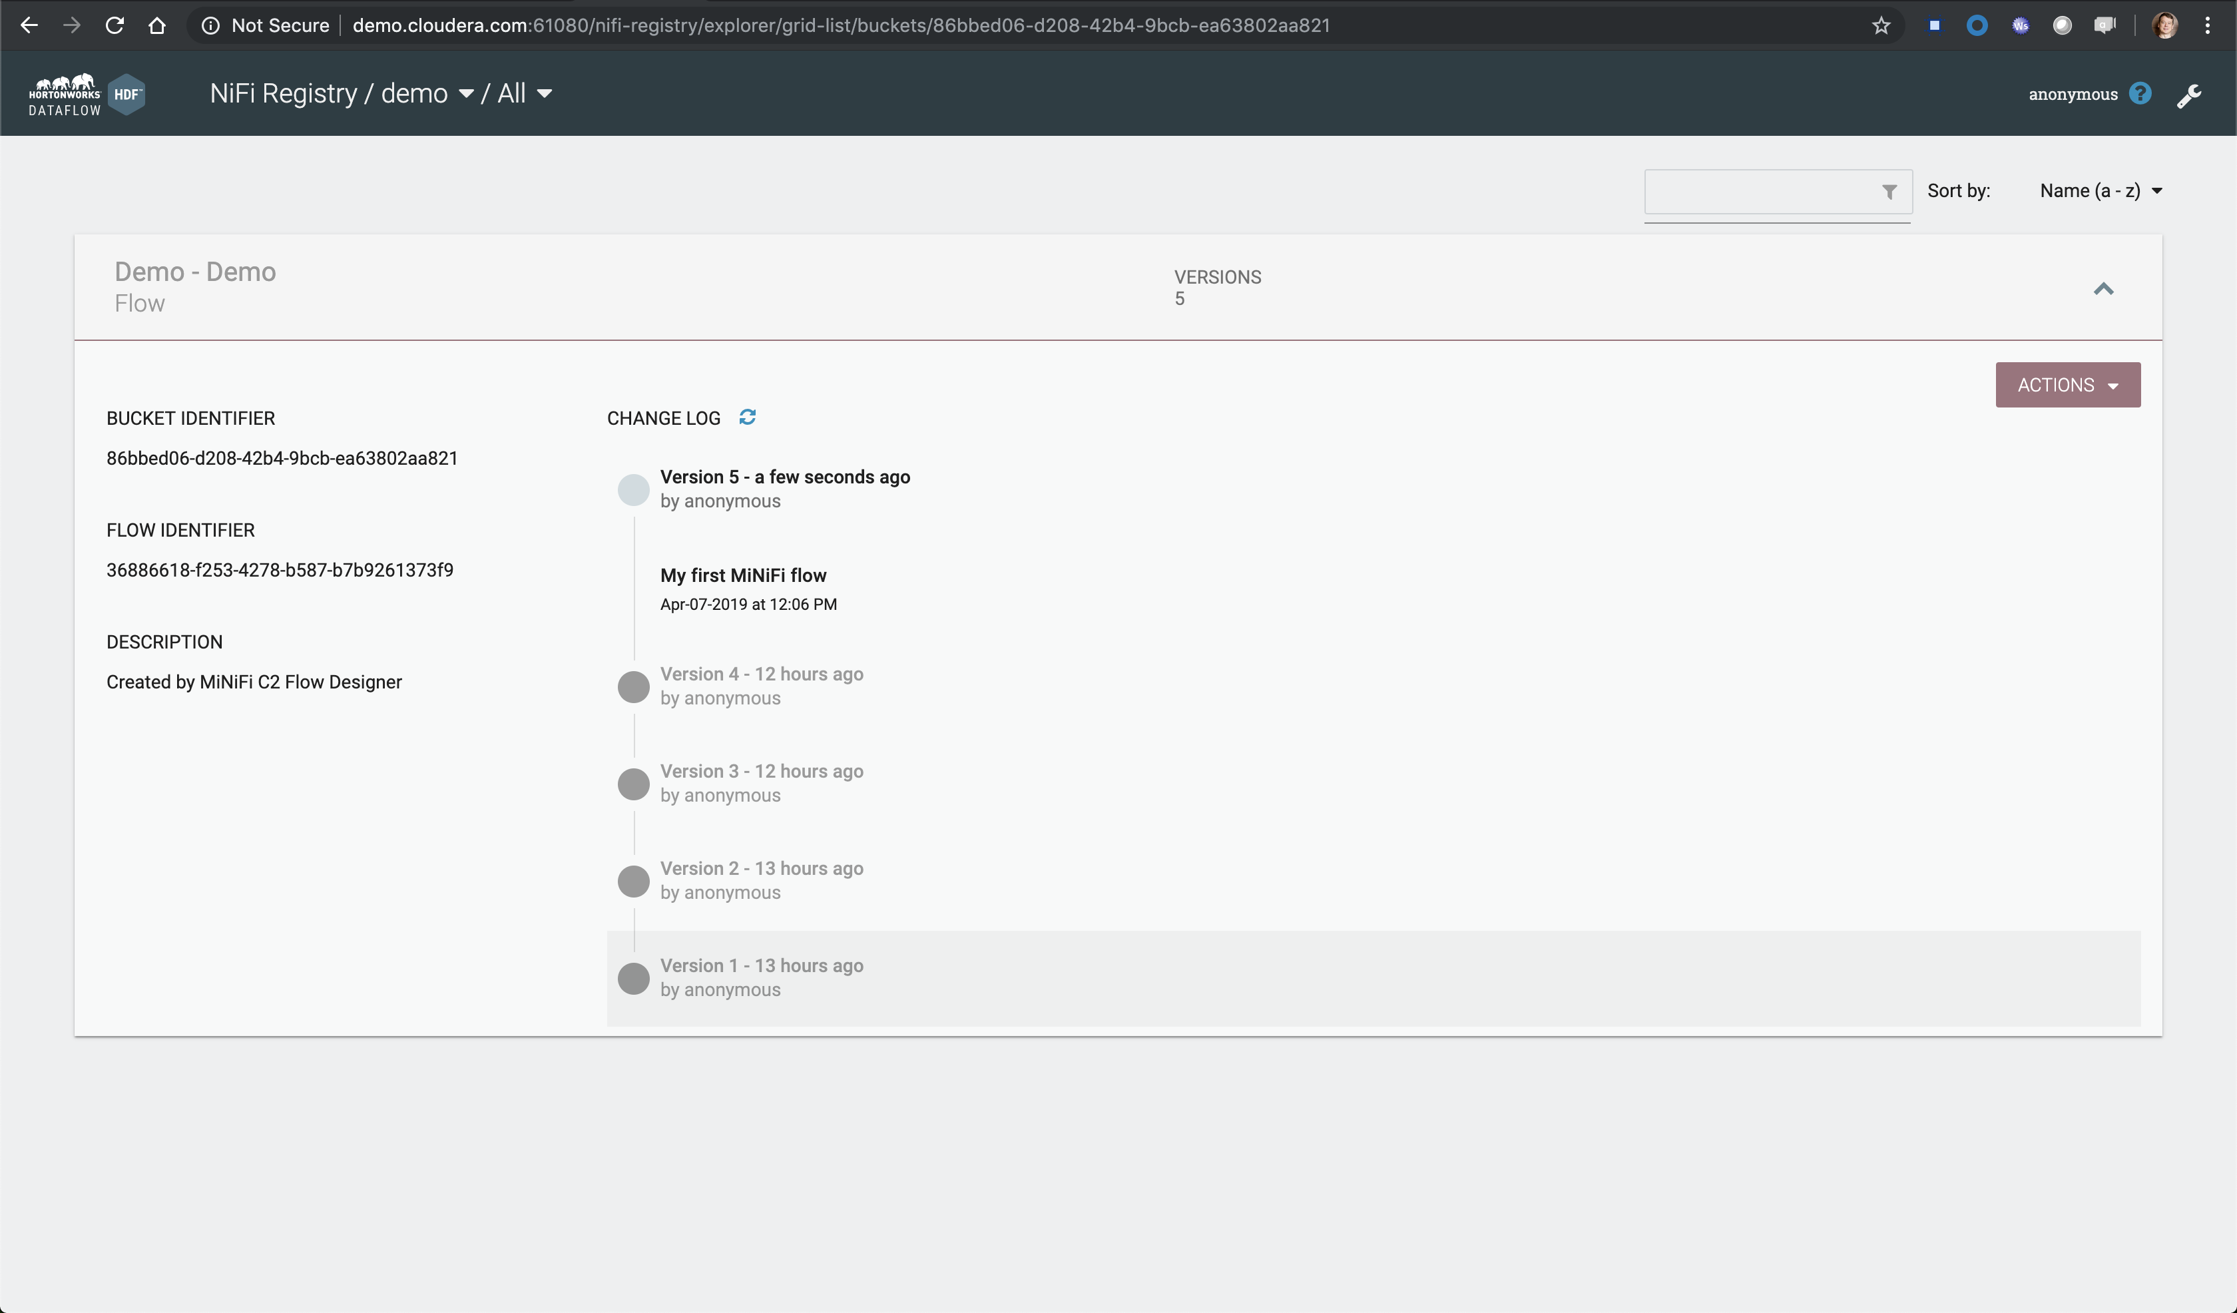Click the cast media extension icon
The width and height of the screenshot is (2237, 1313).
2106,26
